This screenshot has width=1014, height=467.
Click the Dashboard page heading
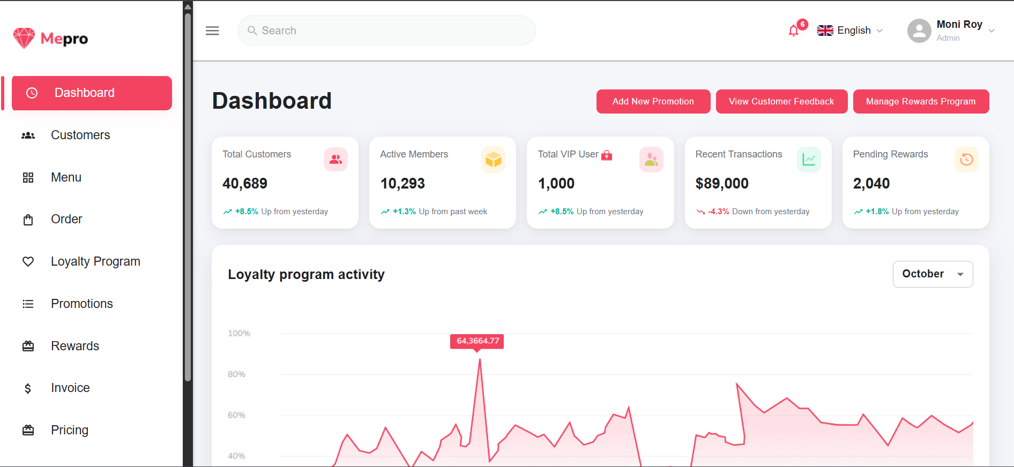click(x=272, y=101)
